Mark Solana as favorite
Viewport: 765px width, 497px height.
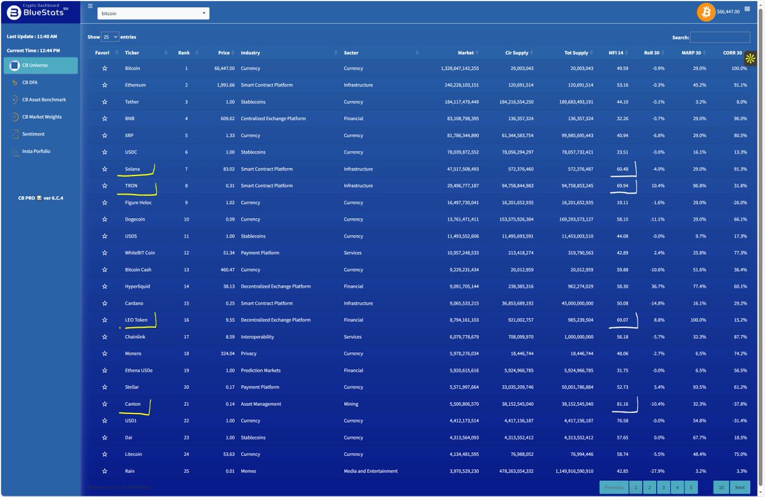pos(105,169)
